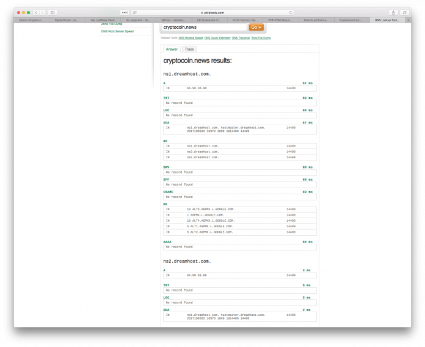
Task: Click the 1 ASPMX.L.GOOGLE.COM. MX record
Action: coord(205,215)
